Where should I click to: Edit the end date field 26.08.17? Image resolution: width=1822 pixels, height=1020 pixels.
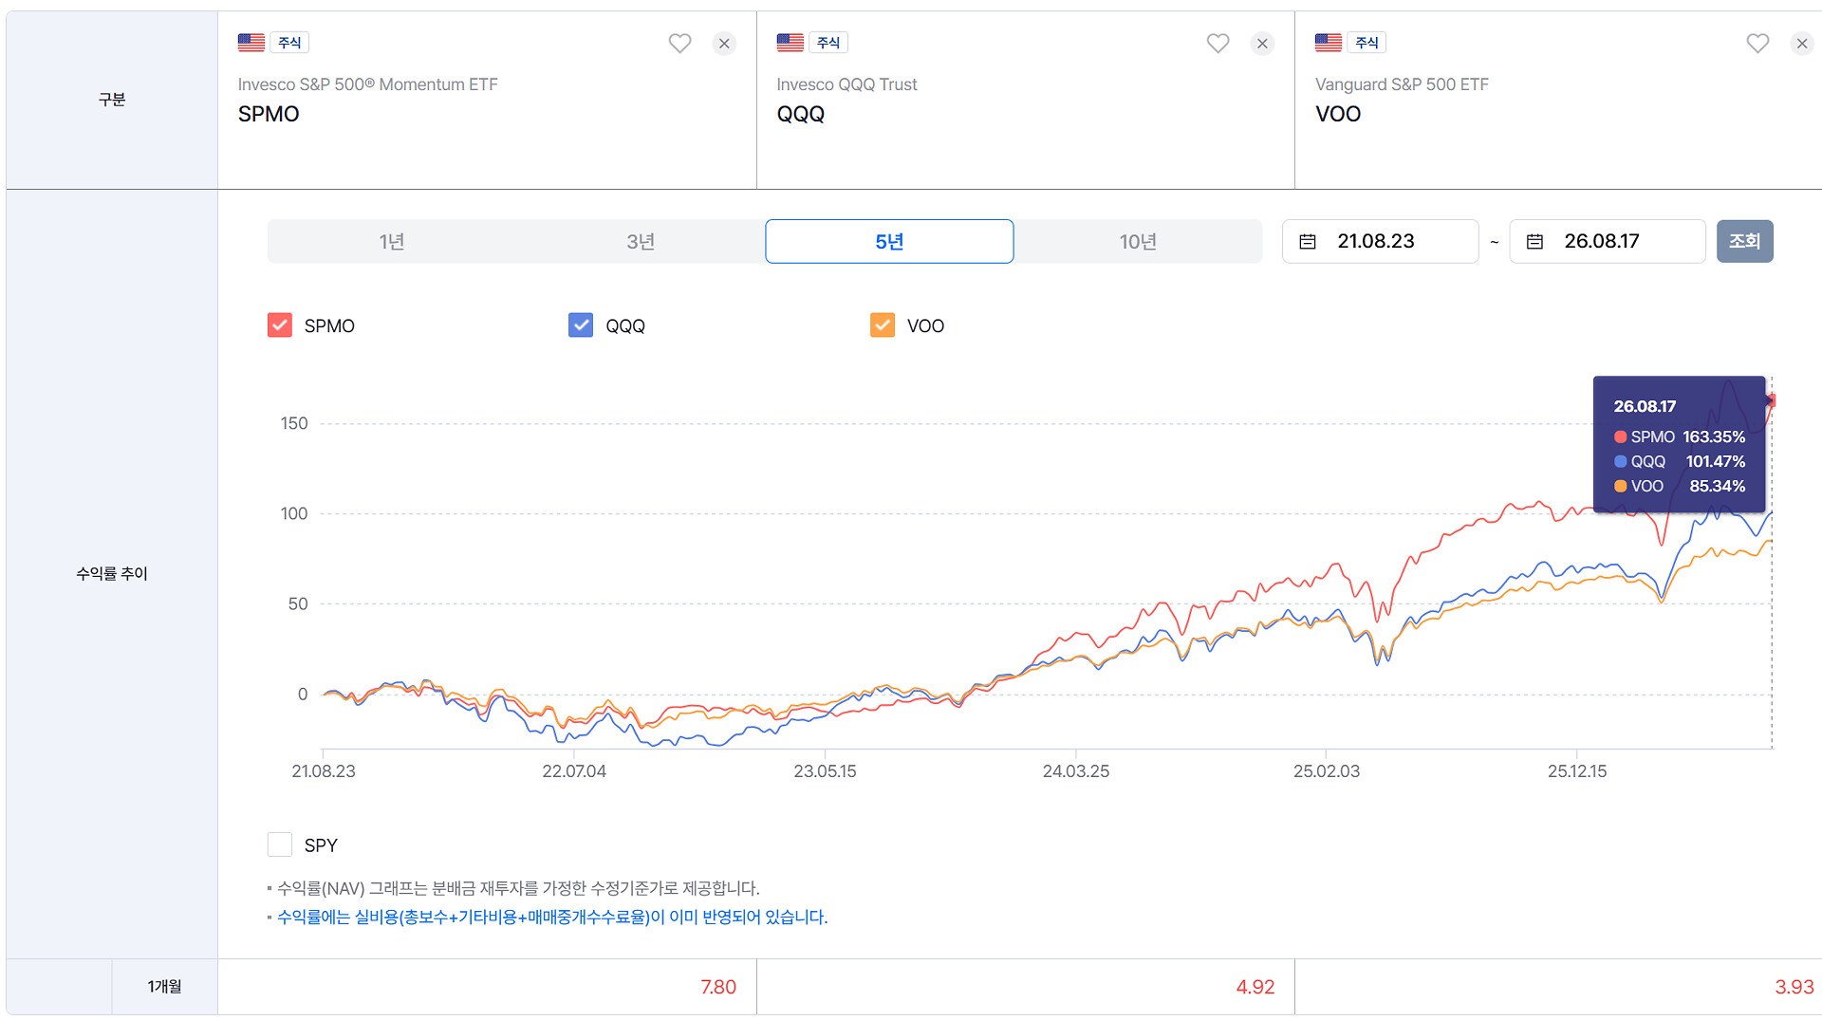click(x=1608, y=241)
